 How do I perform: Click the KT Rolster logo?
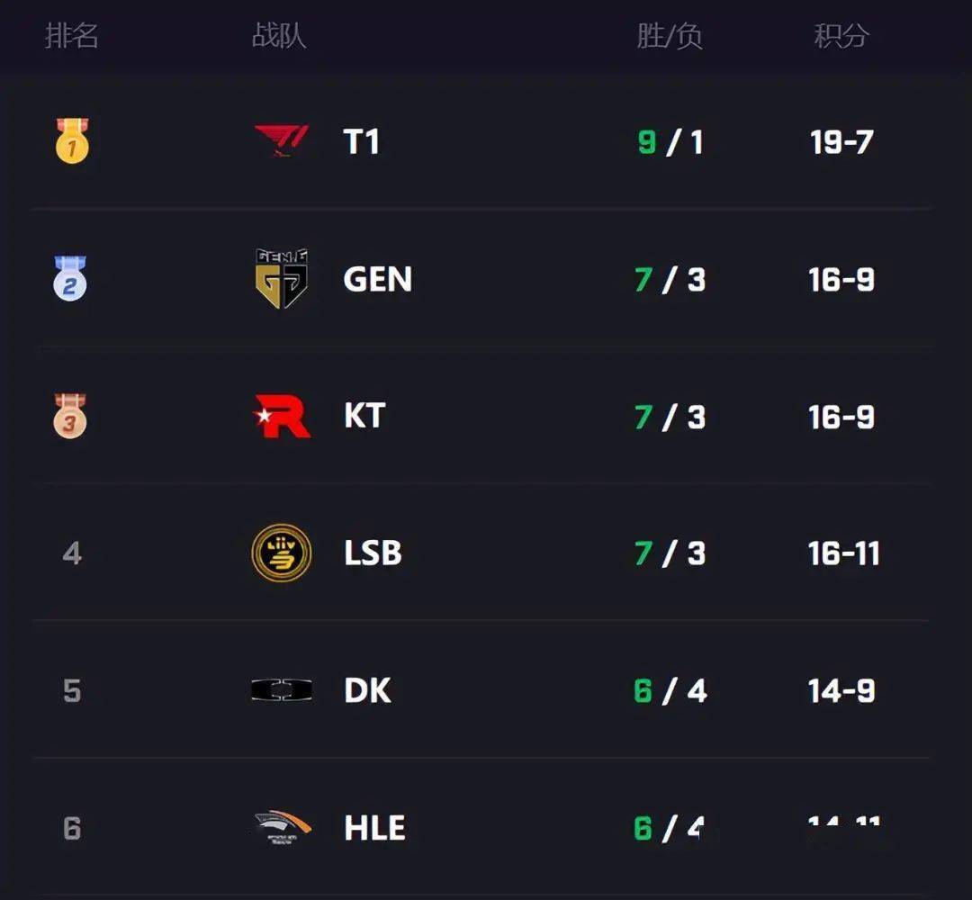click(282, 417)
